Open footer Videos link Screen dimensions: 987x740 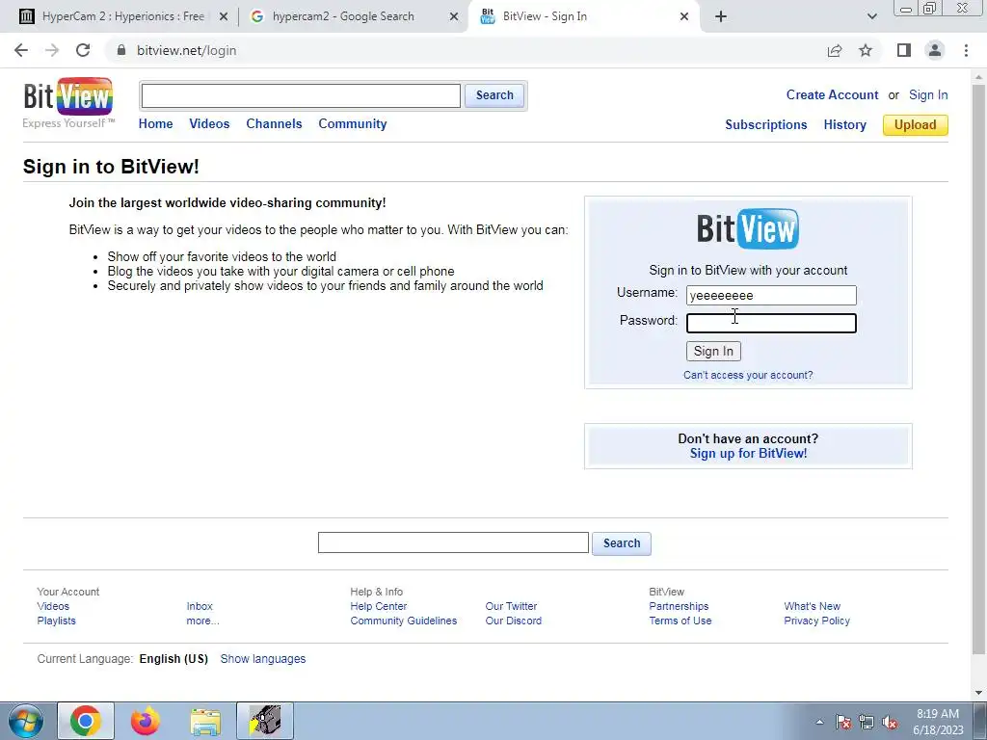[53, 606]
